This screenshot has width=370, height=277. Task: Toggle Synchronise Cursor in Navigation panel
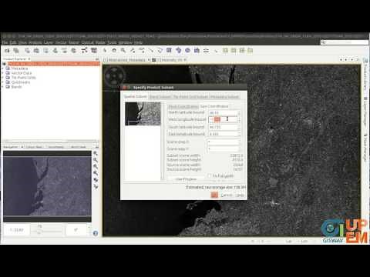(x=96, y=187)
